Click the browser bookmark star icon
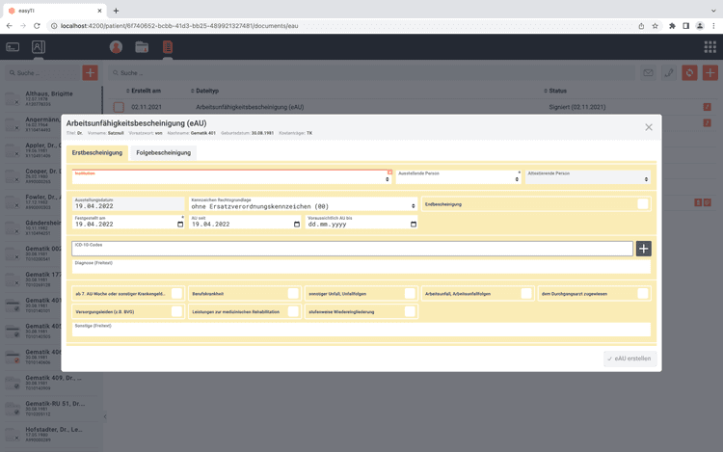 point(656,26)
